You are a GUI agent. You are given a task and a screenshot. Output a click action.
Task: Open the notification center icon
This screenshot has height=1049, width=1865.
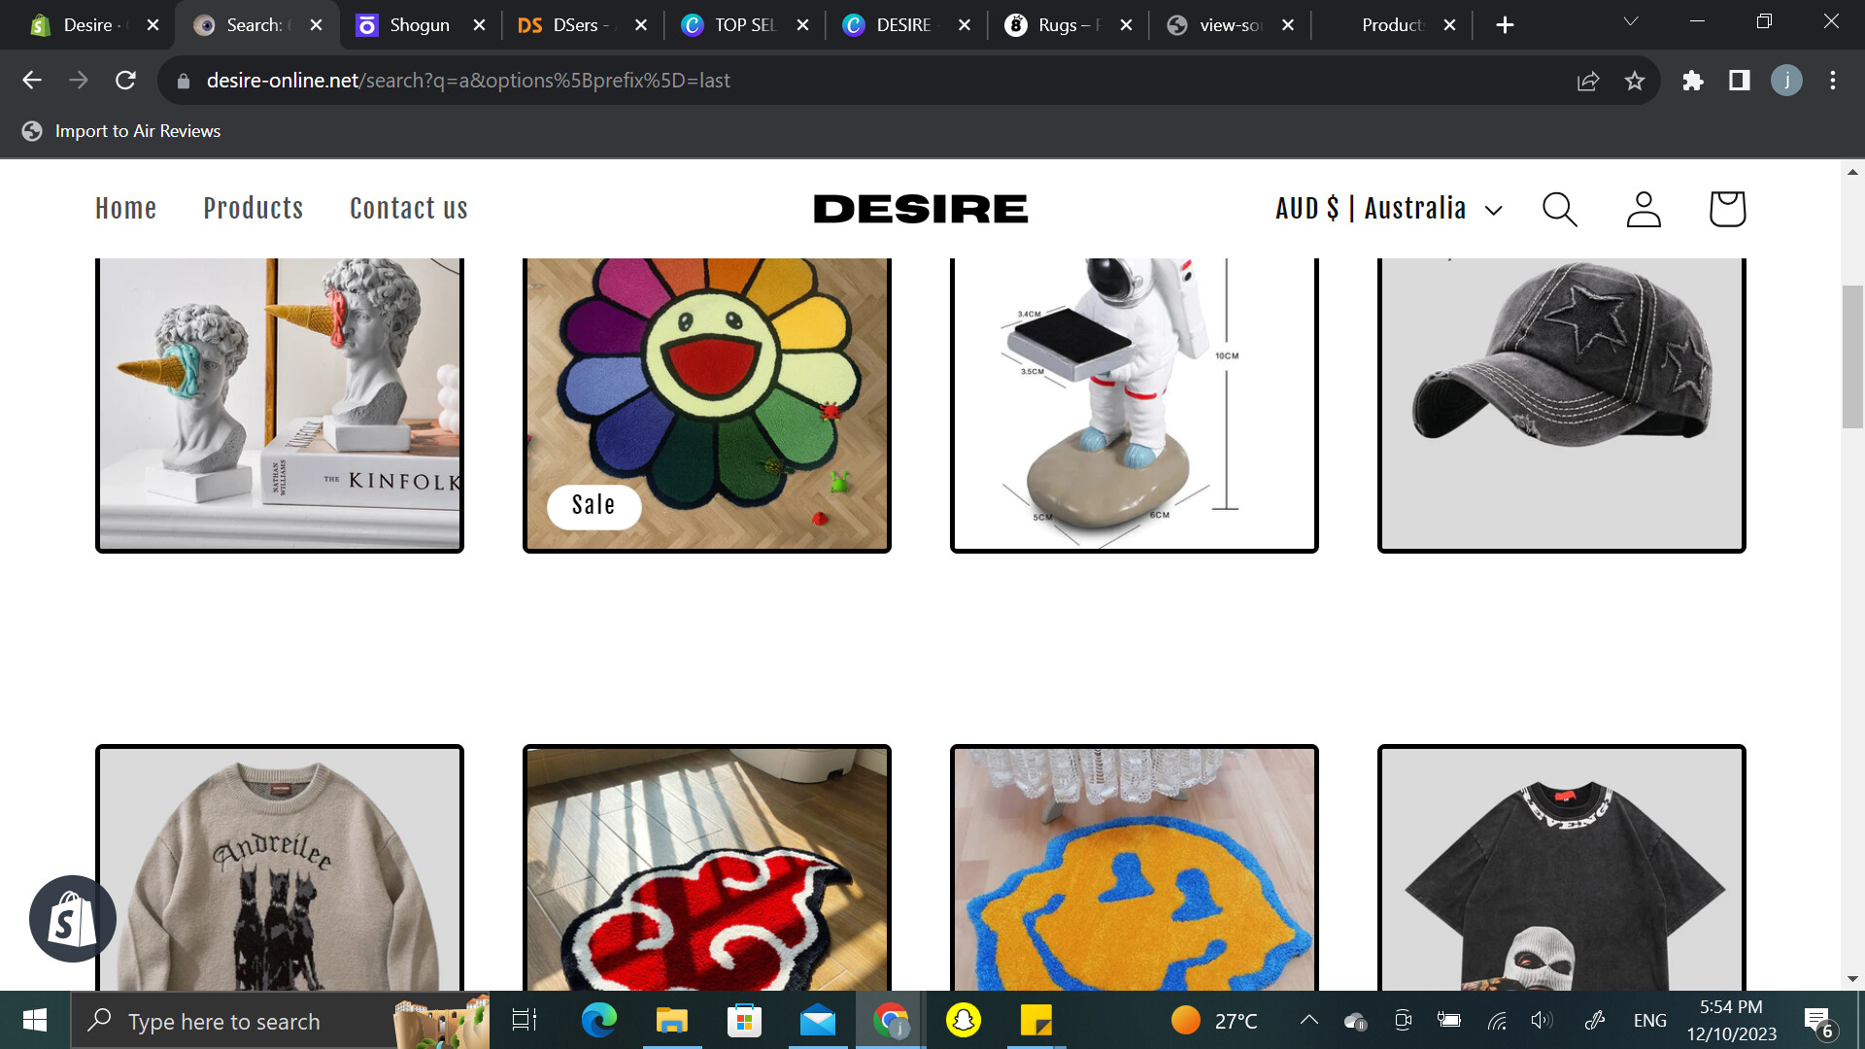pyautogui.click(x=1818, y=1021)
